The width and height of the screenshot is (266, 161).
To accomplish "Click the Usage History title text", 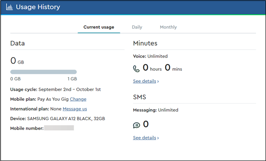I will pyautogui.click(x=38, y=7).
